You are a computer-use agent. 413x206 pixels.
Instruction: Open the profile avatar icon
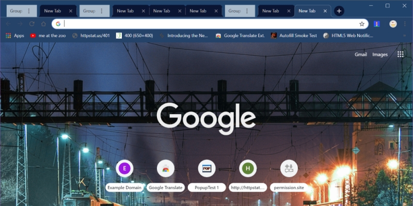393,24
